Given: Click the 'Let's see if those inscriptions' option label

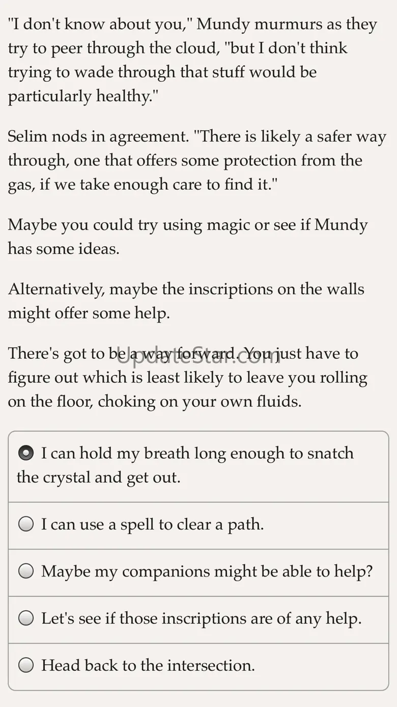Looking at the screenshot, I should point(201,618).
